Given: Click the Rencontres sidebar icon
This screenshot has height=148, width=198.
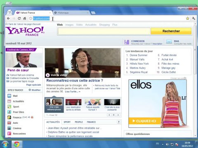Looking at the screenshot, I should (x=9, y=134).
